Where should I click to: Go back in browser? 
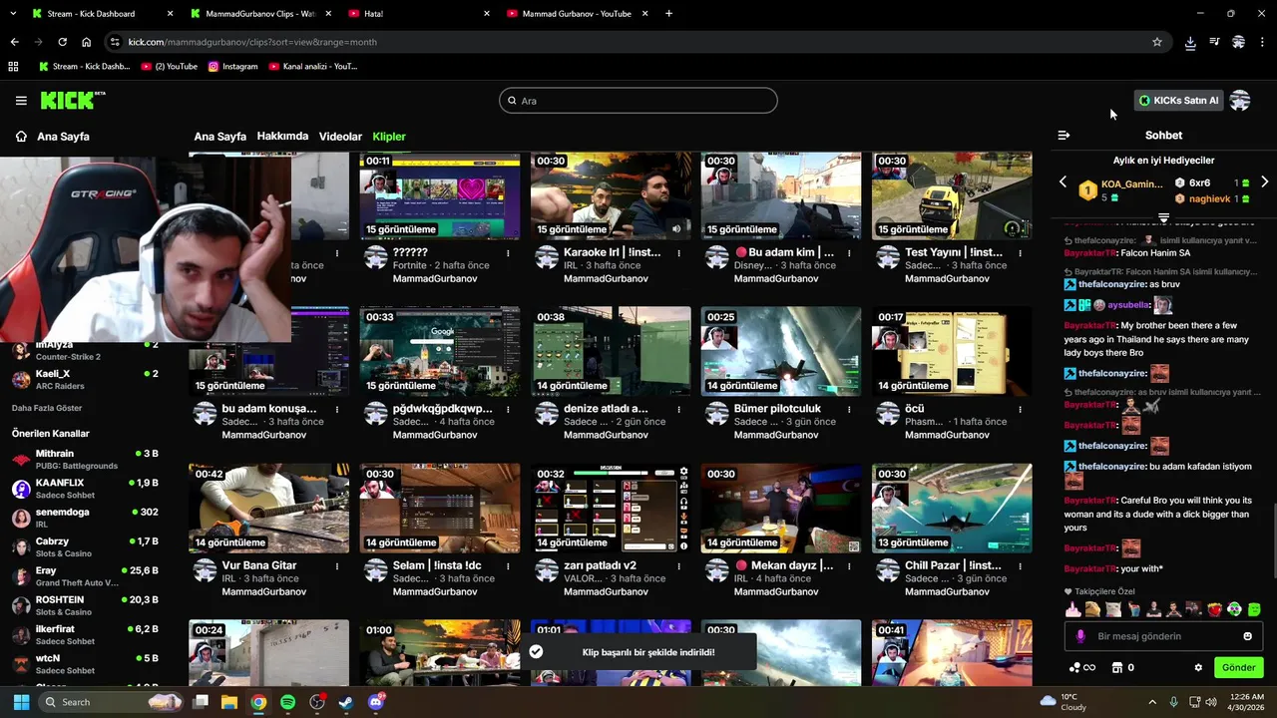(x=14, y=42)
